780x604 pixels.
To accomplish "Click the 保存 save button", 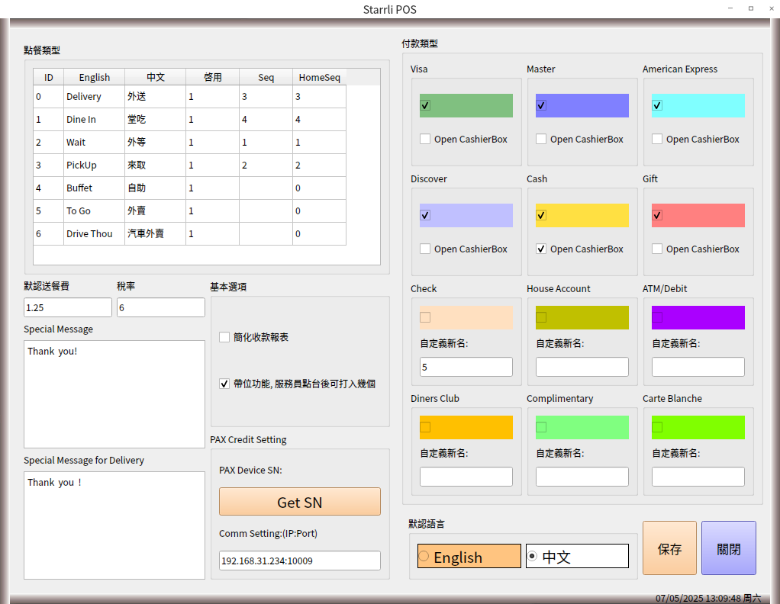I will pyautogui.click(x=669, y=548).
